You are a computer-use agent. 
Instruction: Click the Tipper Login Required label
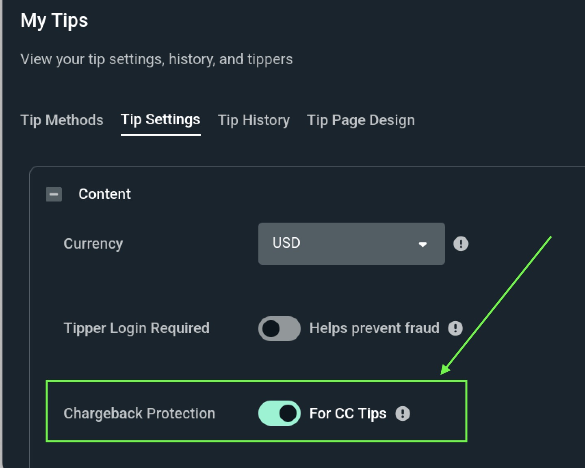click(x=136, y=328)
